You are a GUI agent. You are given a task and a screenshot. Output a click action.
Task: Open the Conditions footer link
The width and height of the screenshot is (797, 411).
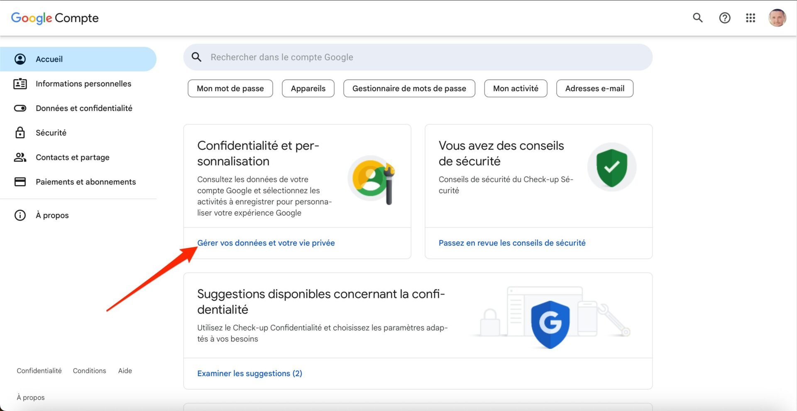tap(89, 371)
